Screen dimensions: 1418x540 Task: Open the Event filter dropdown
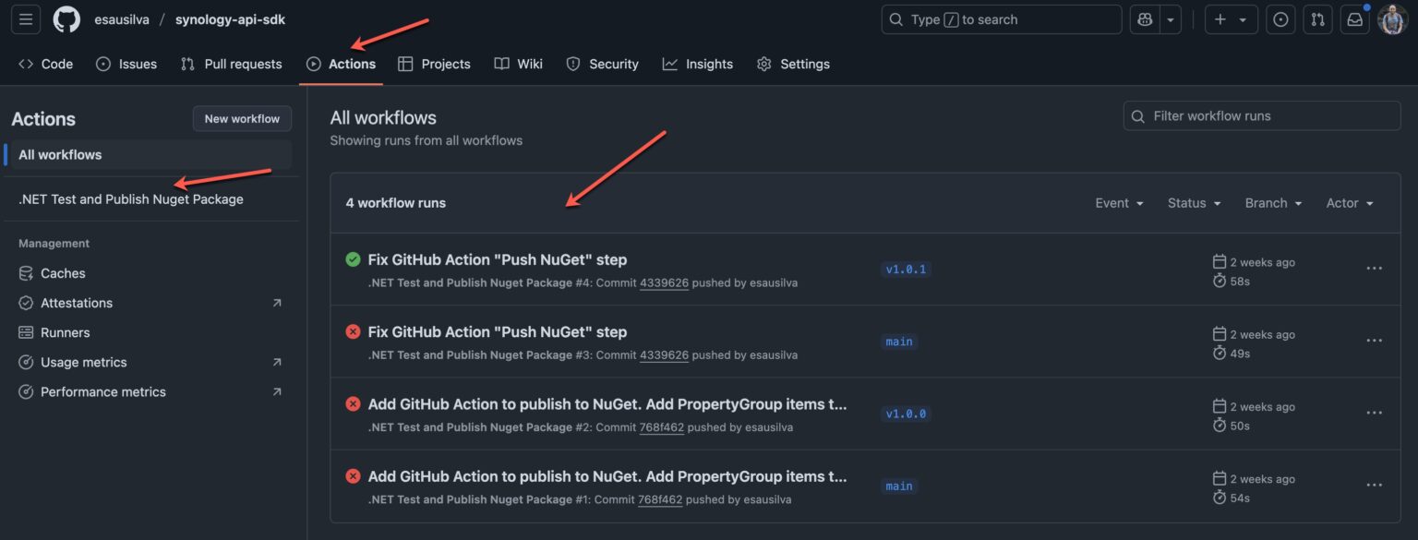1118,202
